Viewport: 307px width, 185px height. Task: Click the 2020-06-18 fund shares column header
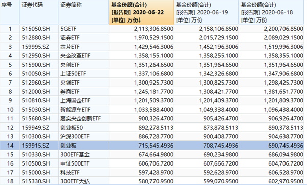tap(271, 12)
